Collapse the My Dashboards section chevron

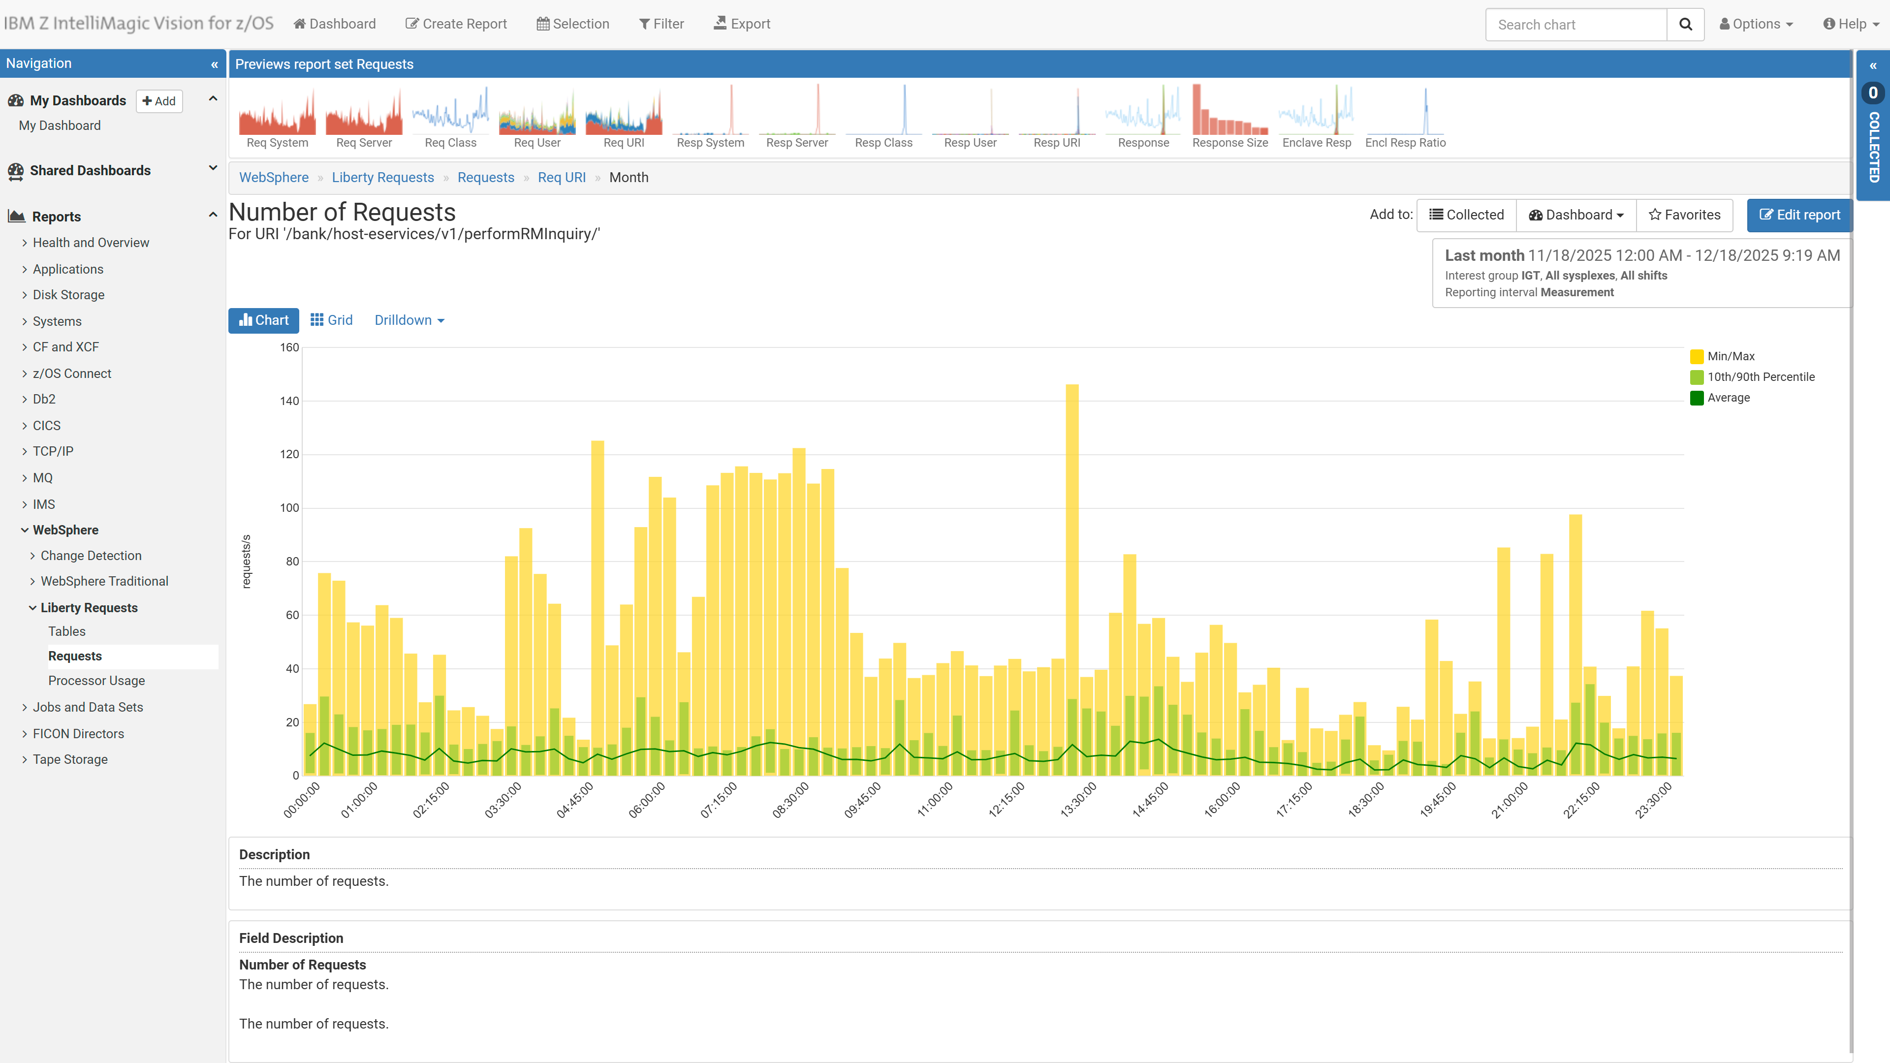pos(213,99)
